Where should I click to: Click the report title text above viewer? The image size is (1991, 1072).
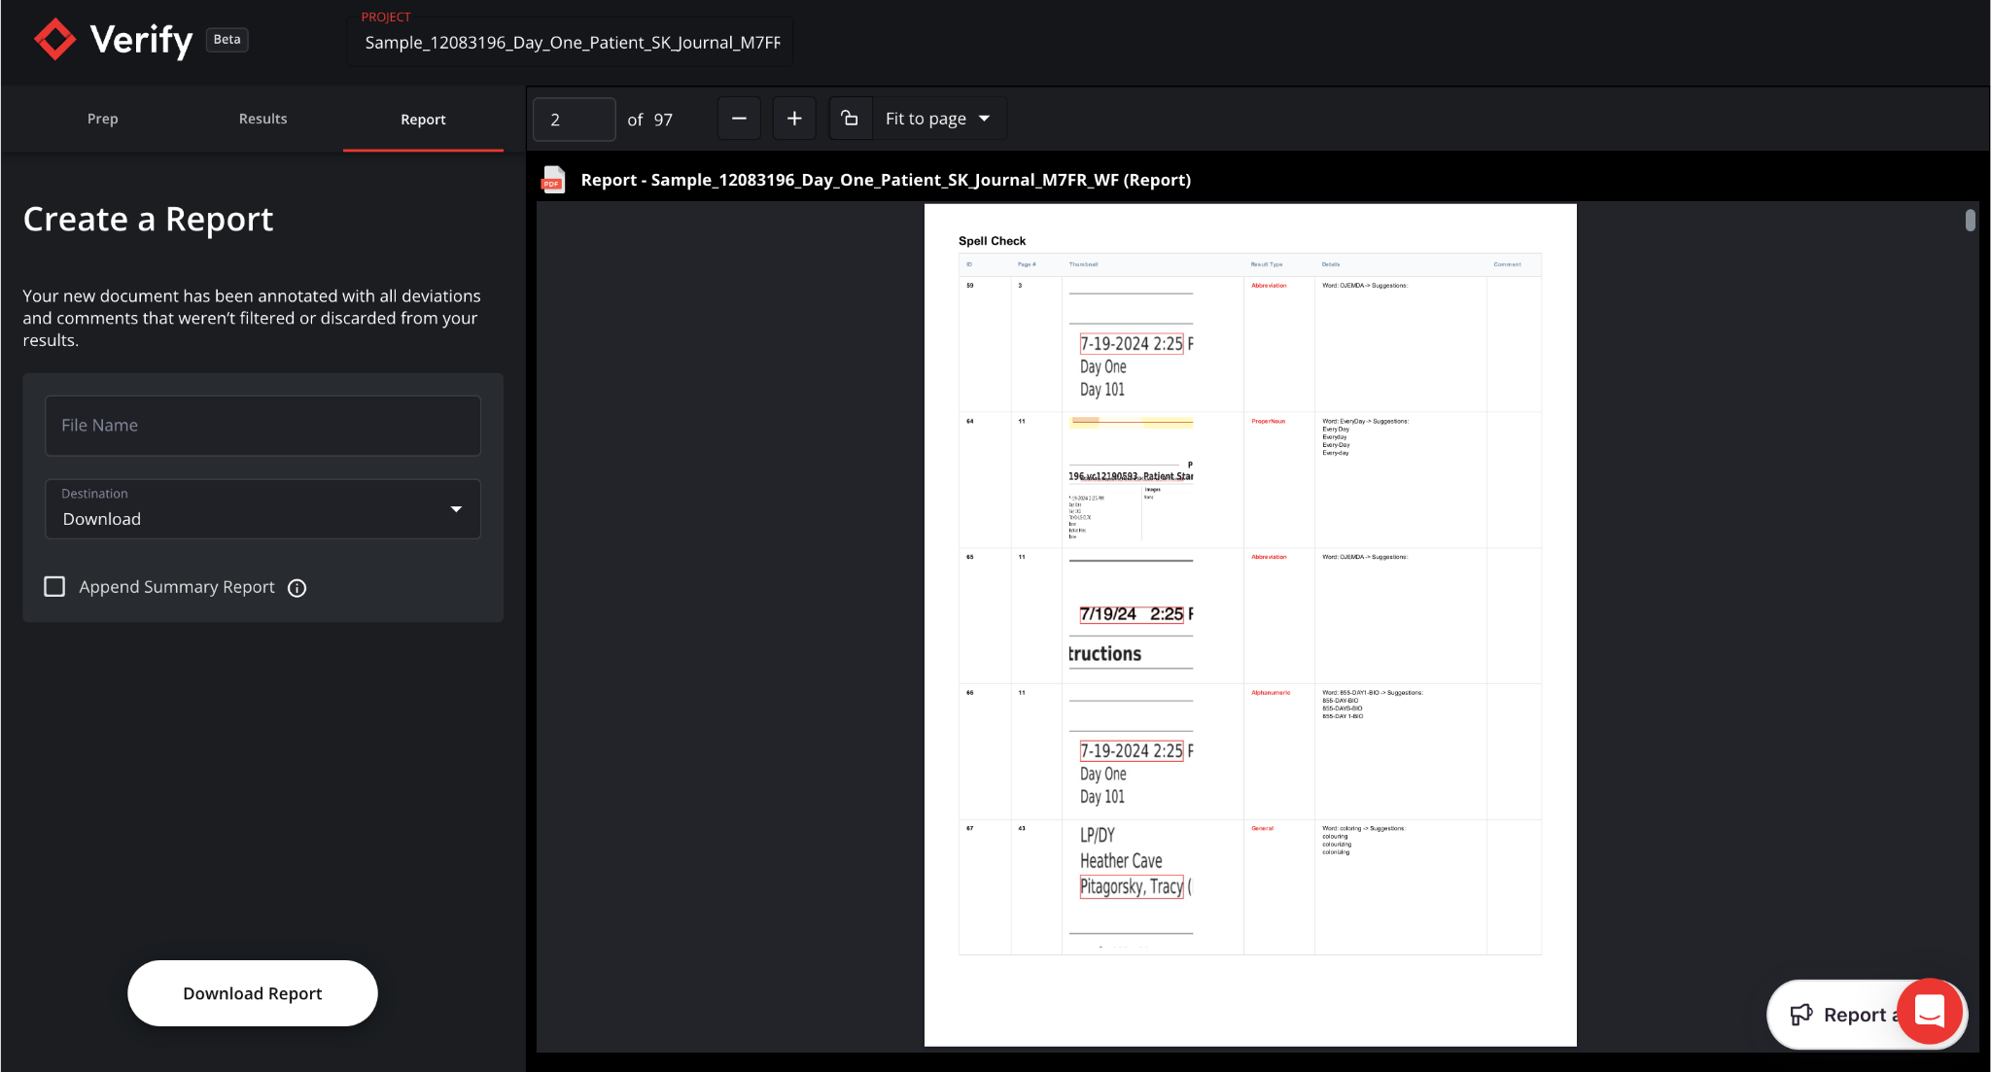tap(886, 180)
